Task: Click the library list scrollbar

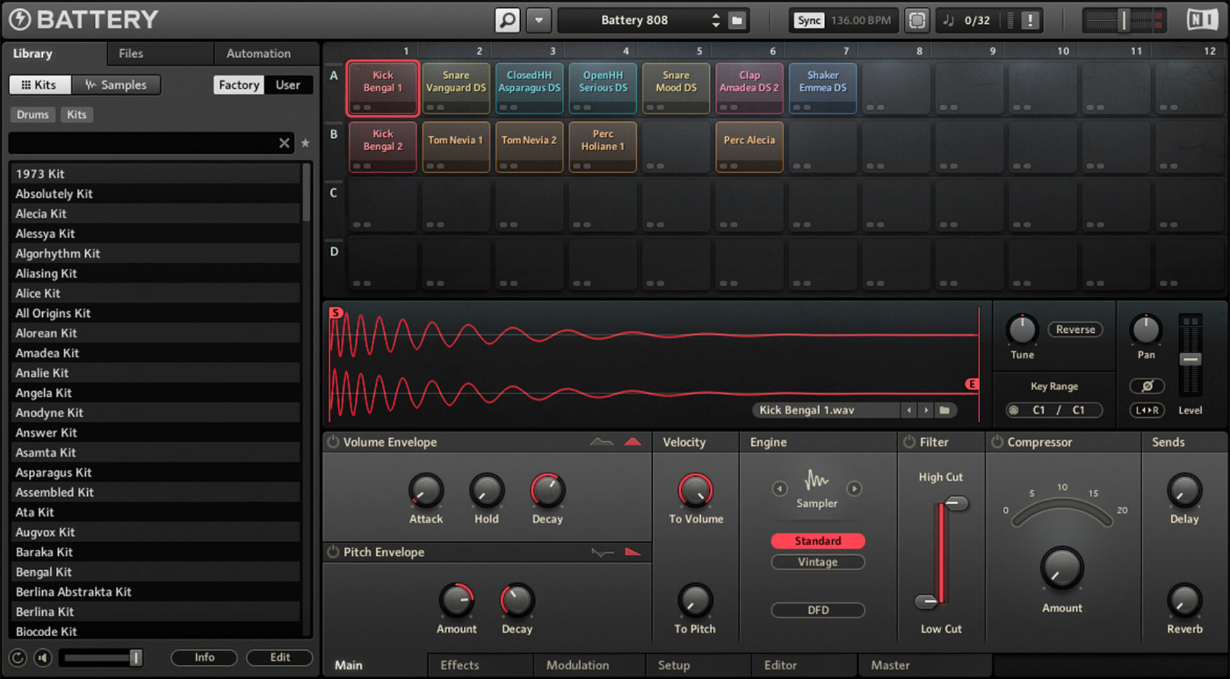Action: 306,192
